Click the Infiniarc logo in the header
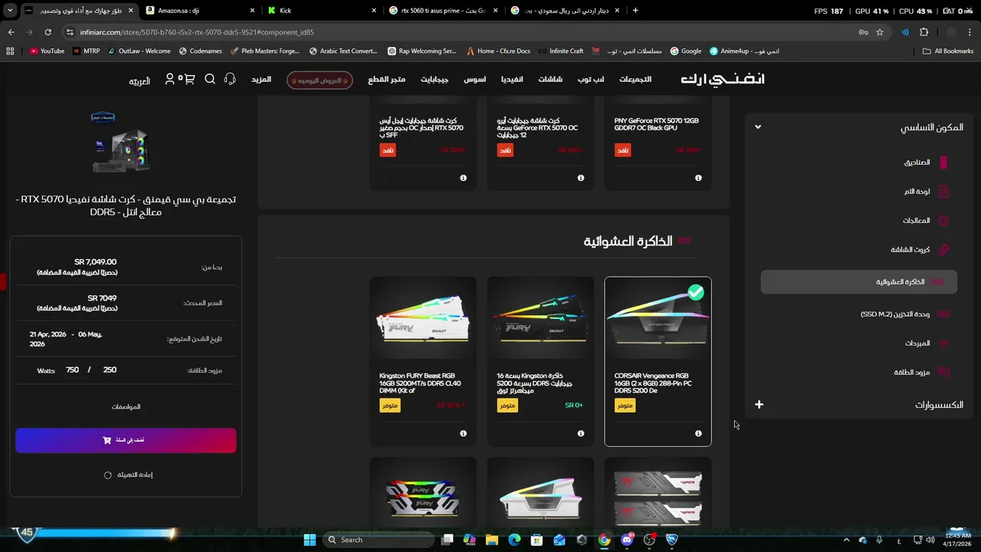981x552 pixels. (723, 79)
